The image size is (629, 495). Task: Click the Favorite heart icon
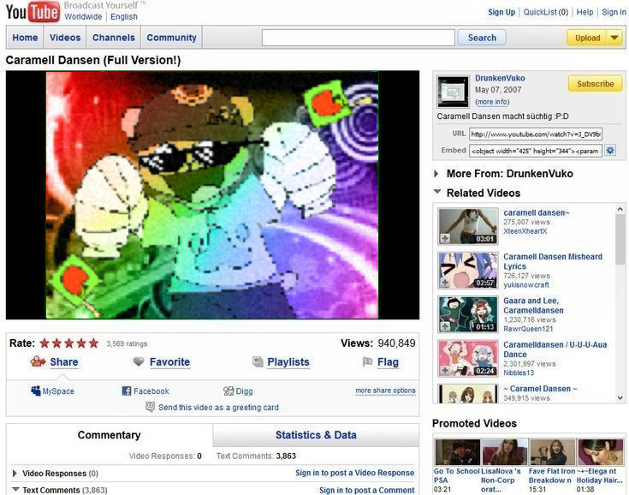[x=139, y=361]
